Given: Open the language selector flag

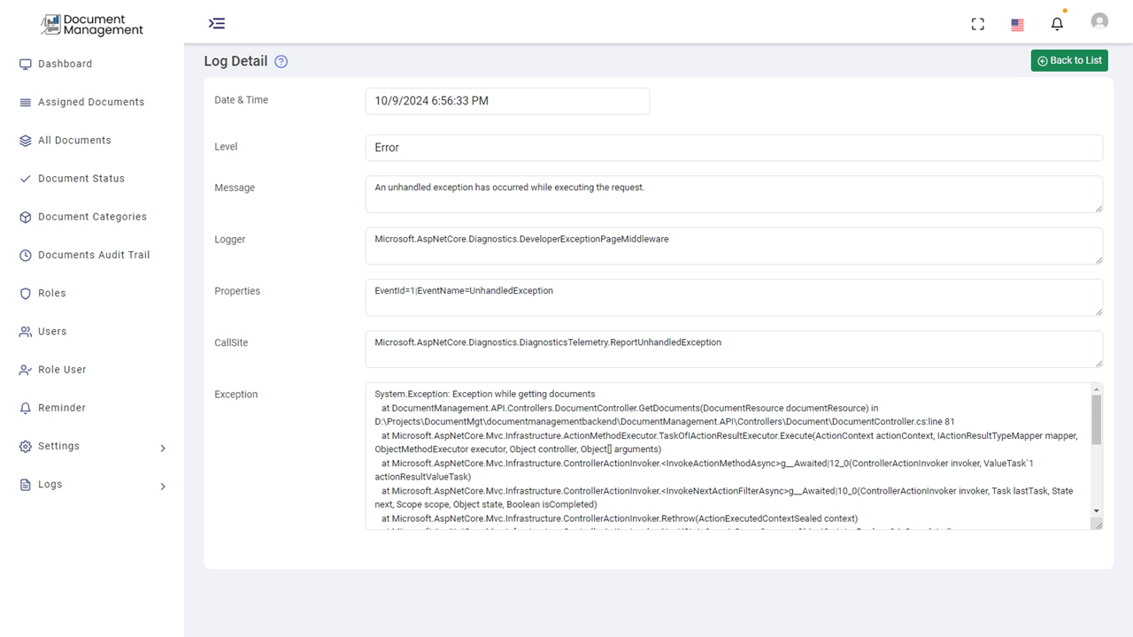Looking at the screenshot, I should click(1017, 25).
